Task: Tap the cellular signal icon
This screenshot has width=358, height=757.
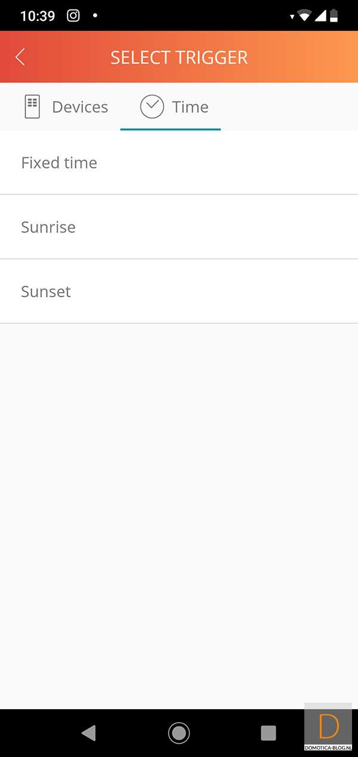Action: (x=320, y=16)
